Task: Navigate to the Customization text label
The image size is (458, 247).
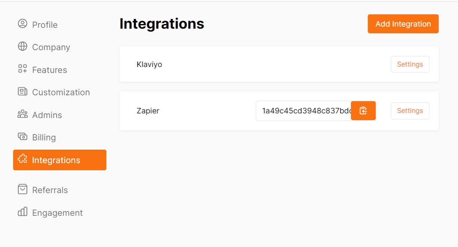Action: (x=61, y=92)
